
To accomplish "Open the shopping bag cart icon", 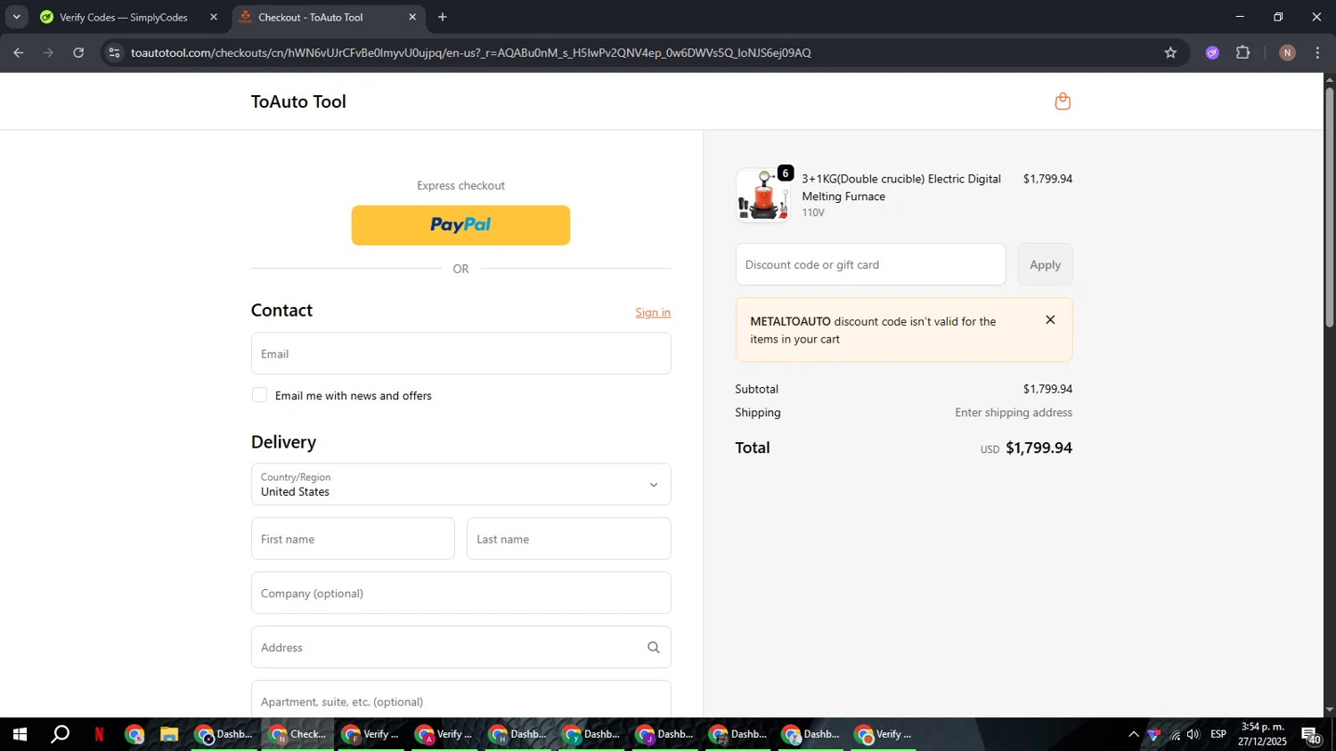I will [x=1063, y=101].
